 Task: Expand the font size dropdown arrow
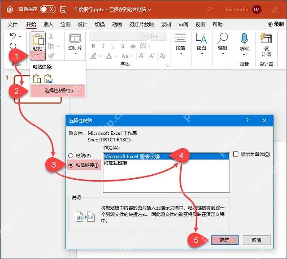165,36
